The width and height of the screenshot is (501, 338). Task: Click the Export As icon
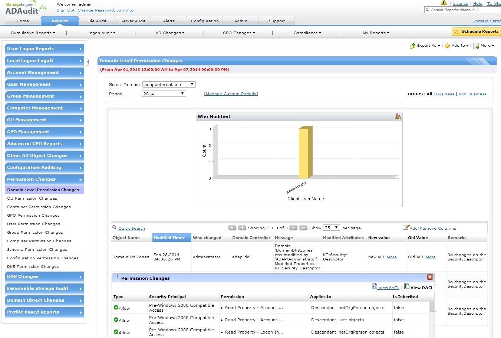pyautogui.click(x=413, y=46)
